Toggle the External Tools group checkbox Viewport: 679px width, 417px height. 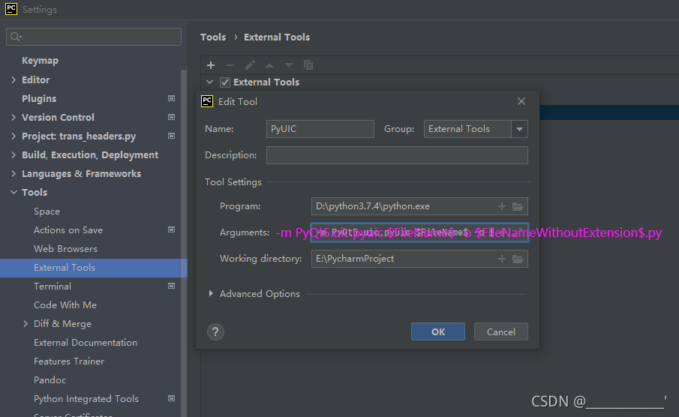click(x=224, y=82)
